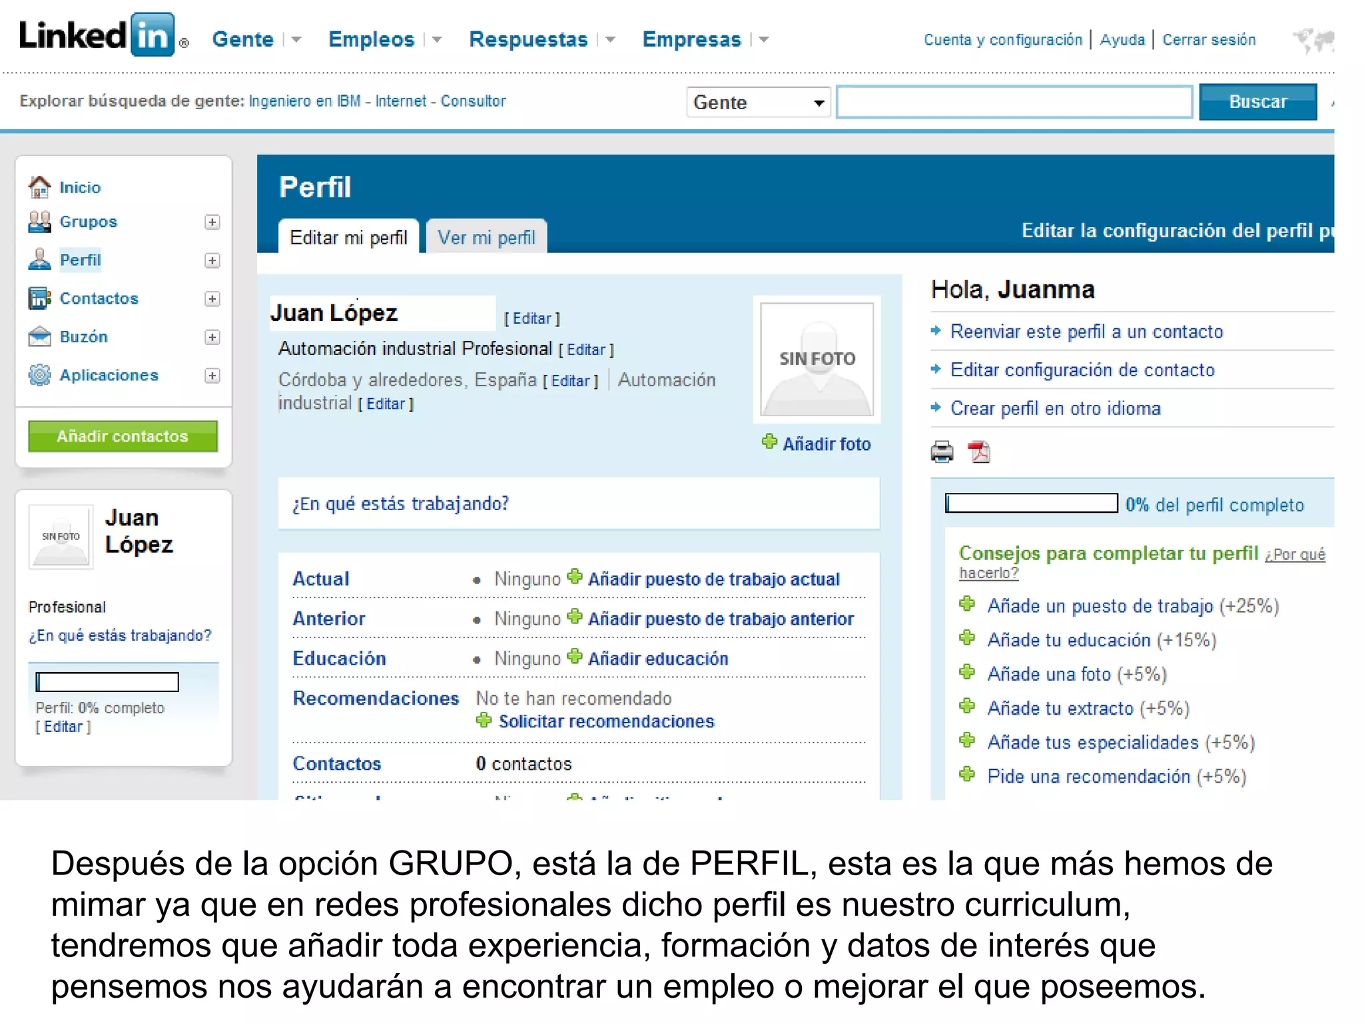Expand the Buzón sidebar section
Image resolution: width=1364 pixels, height=1023 pixels.
212,337
